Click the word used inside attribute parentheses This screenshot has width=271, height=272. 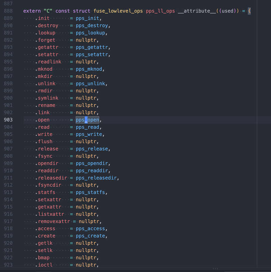tap(228, 11)
